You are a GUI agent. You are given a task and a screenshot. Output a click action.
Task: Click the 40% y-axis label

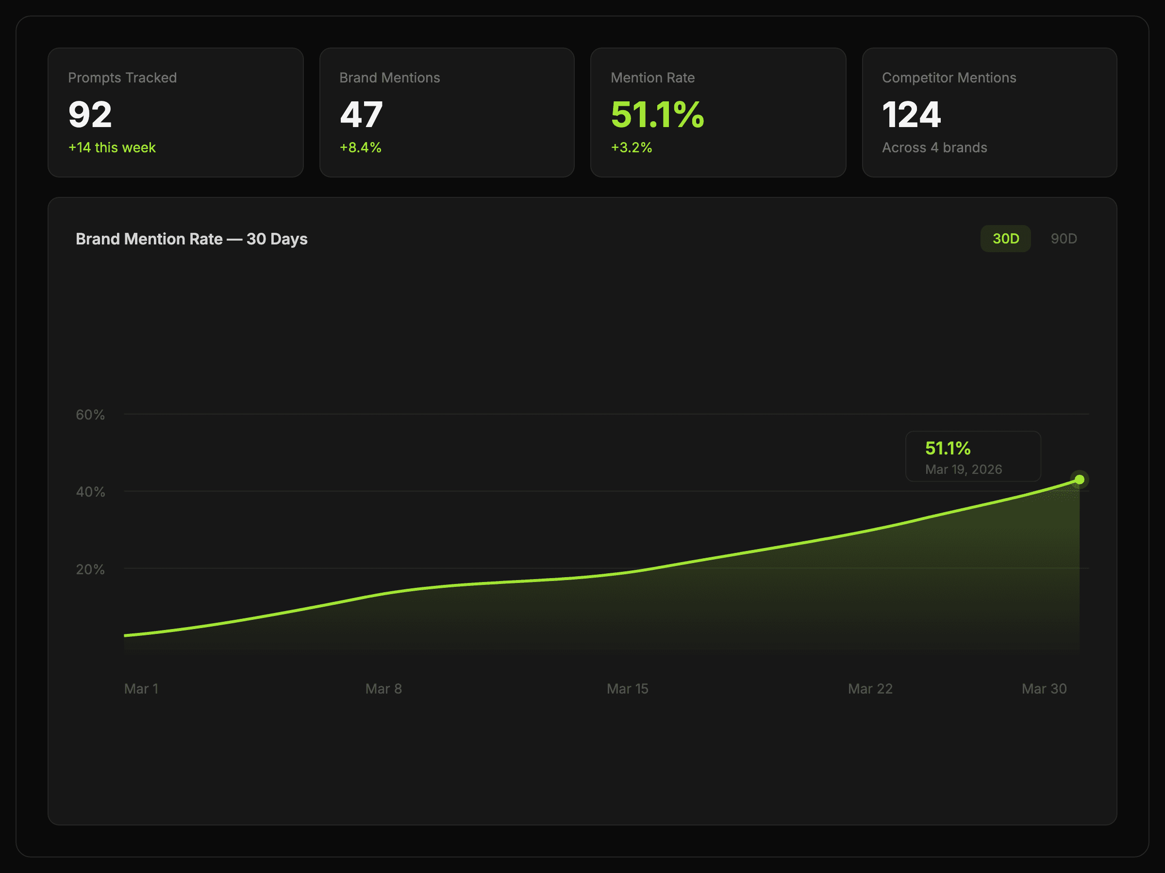[x=90, y=492]
